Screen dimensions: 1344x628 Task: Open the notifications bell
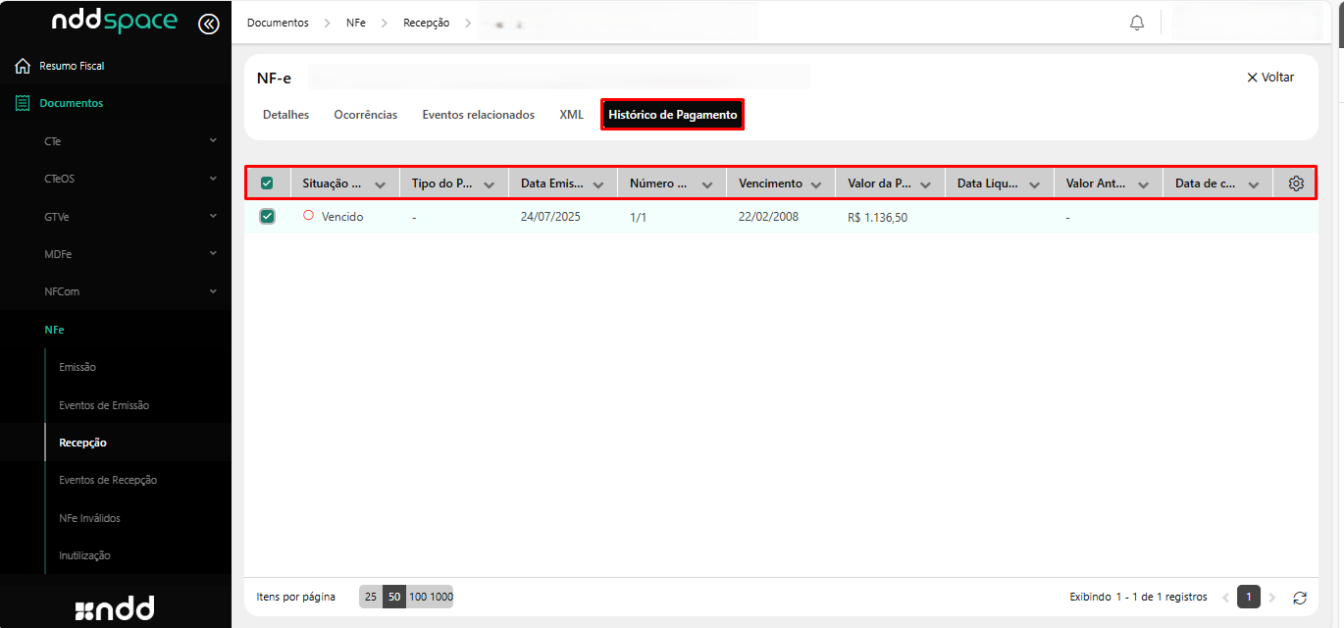click(1137, 23)
